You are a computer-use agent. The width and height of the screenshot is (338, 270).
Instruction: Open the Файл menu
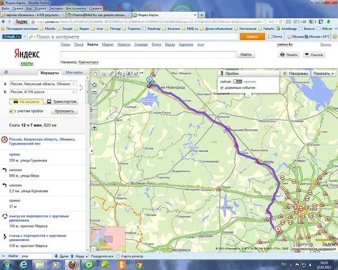pos(6,8)
